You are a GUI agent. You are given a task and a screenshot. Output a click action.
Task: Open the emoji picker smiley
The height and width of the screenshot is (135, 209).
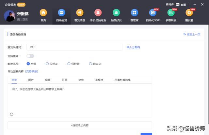tap(12, 114)
